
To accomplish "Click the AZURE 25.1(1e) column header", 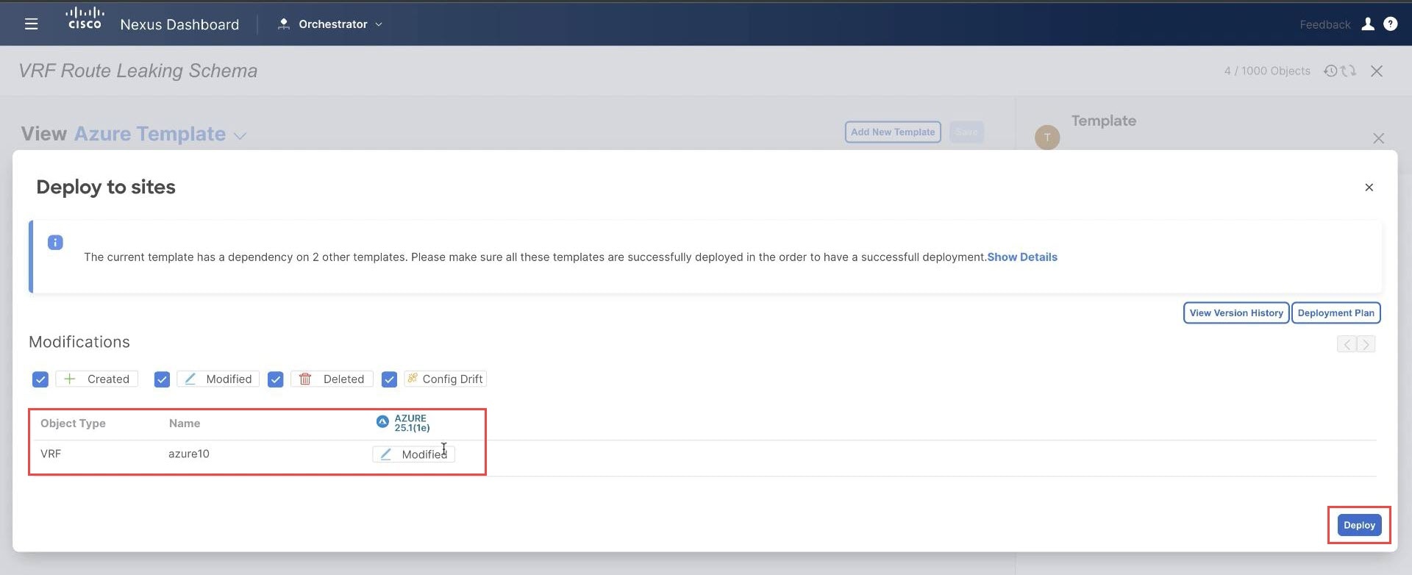I will pyautogui.click(x=412, y=423).
